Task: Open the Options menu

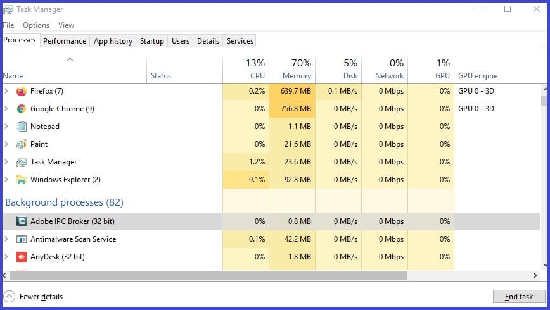Action: pos(36,25)
